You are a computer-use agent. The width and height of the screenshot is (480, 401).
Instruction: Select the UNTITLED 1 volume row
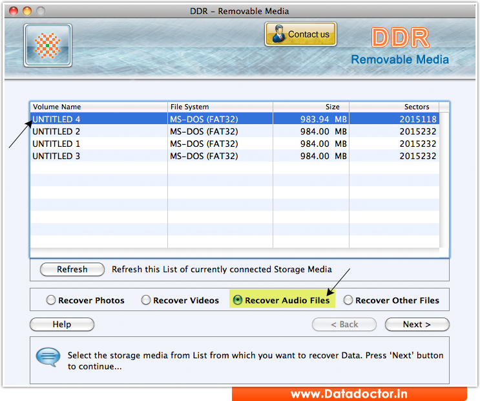click(x=235, y=144)
